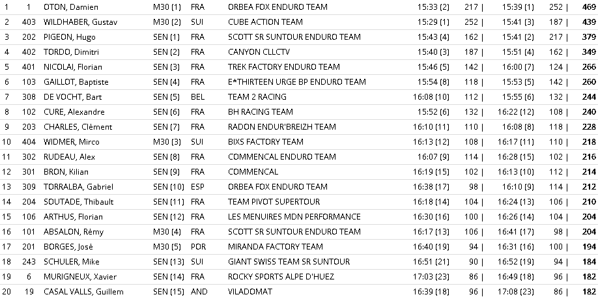This screenshot has height=299, width=598.
Task: Click MIRANDA FACTORY TEAM team name
Action: coord(276,247)
